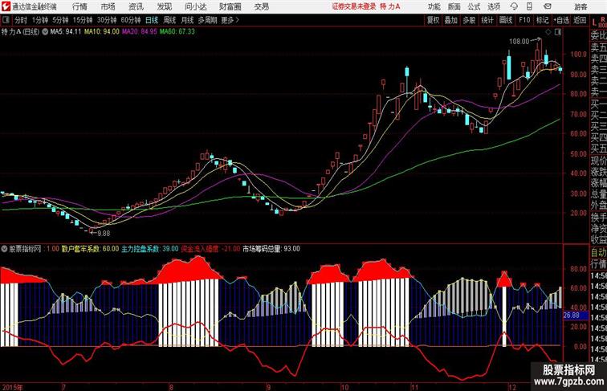This screenshot has height=391, width=607.
Task: Click the 复权 button
Action: [x=434, y=20]
